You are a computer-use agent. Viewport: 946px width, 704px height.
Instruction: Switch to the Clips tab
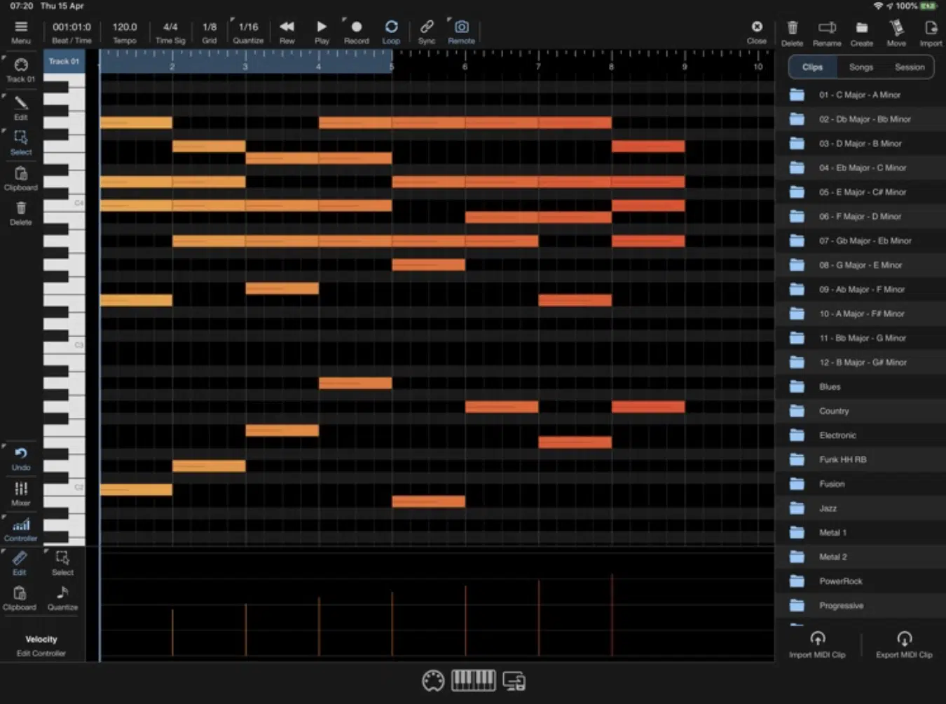[812, 67]
